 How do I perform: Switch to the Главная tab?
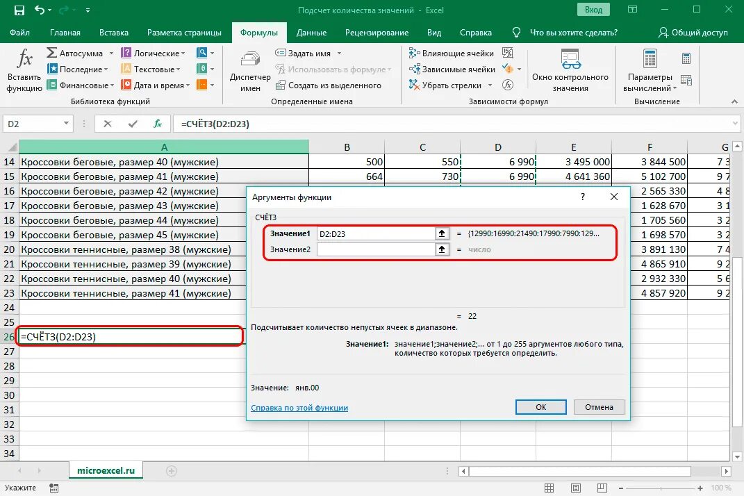point(65,33)
